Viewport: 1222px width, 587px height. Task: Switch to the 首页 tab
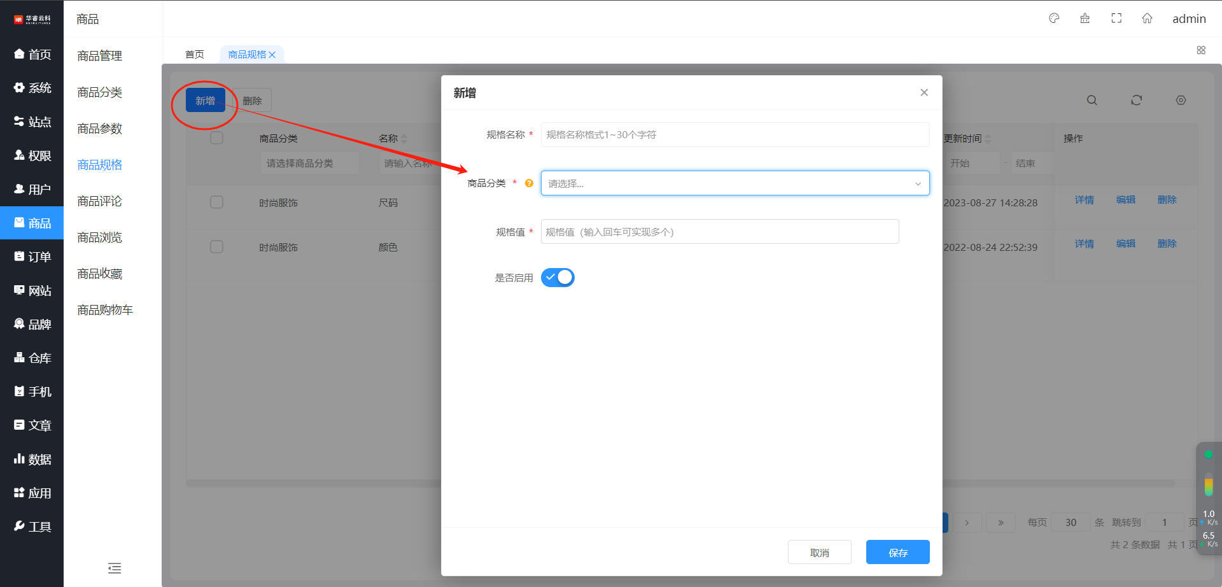[x=195, y=55]
